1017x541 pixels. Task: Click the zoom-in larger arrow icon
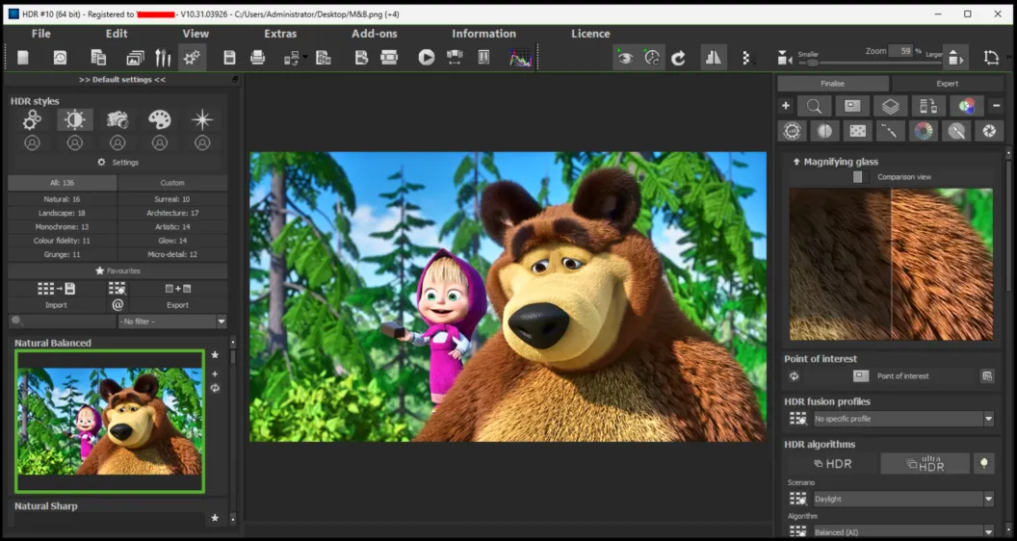click(954, 58)
